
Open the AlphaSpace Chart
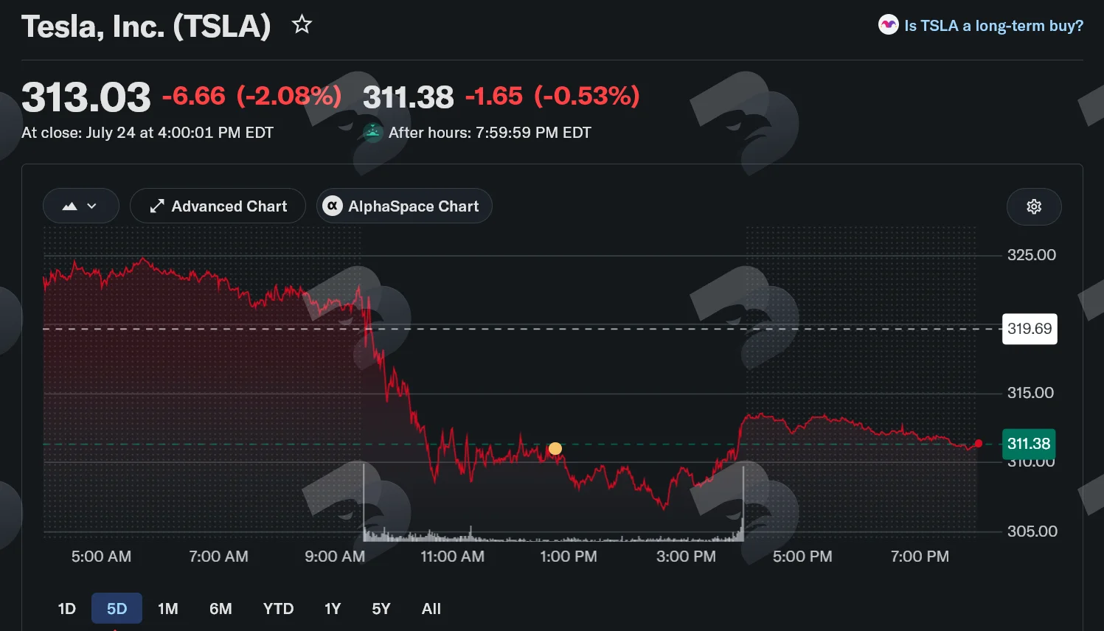404,206
